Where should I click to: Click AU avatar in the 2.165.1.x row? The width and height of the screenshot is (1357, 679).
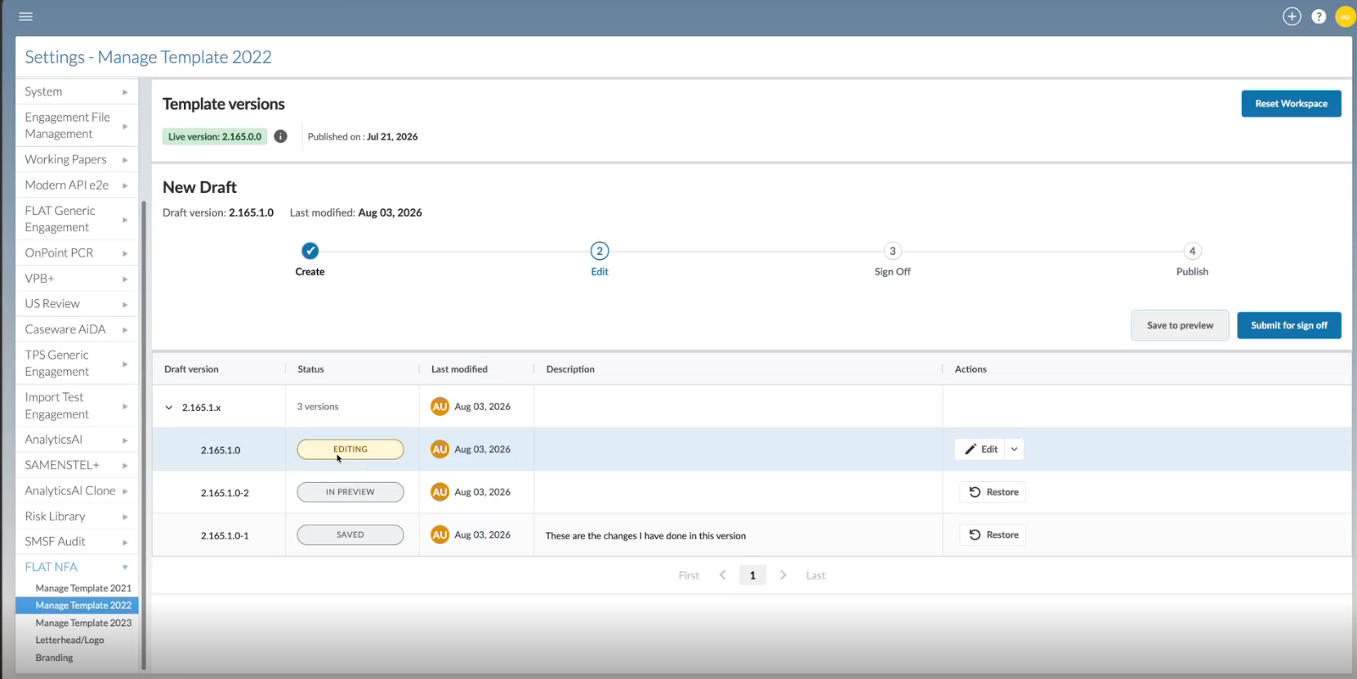[x=440, y=406]
